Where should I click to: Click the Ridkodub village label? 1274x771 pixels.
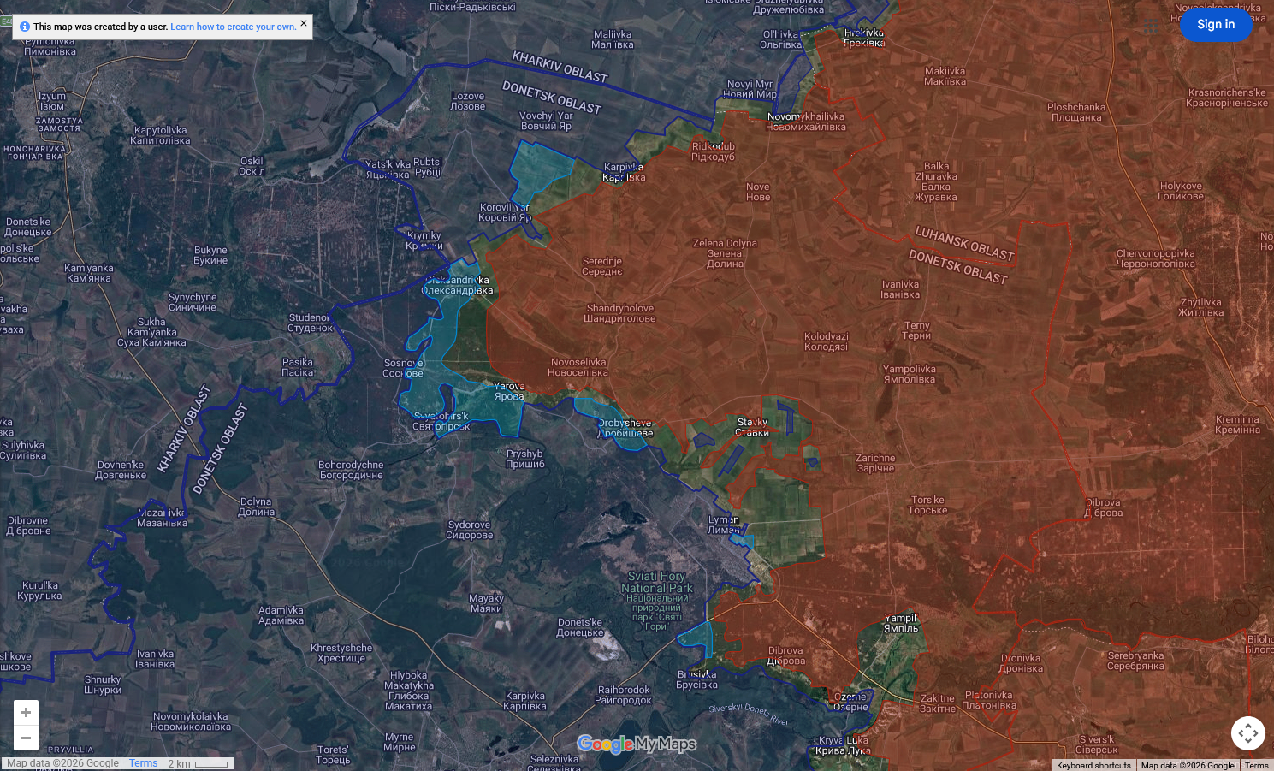coord(714,151)
